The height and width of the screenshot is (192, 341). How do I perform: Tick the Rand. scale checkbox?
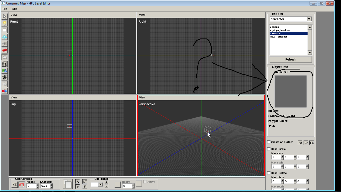pyautogui.click(x=269, y=149)
